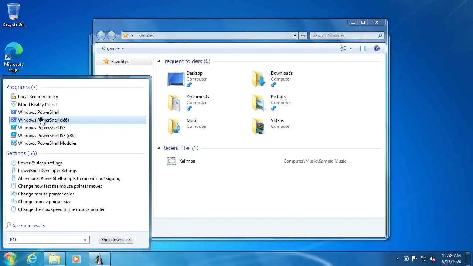473x266 pixels.
Task: Launch Local Security Policy from search results
Action: [78, 97]
